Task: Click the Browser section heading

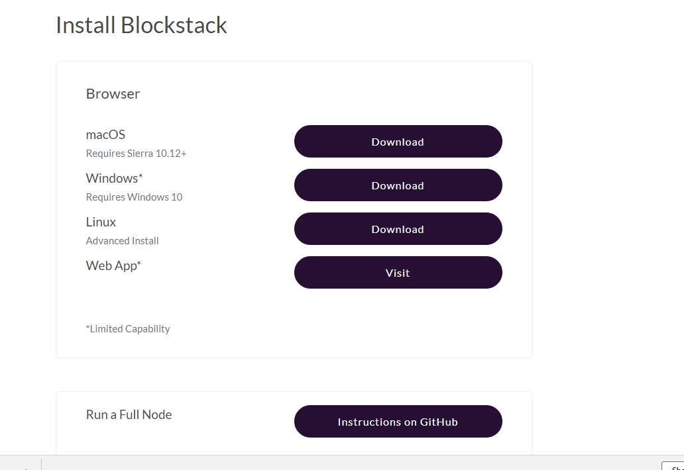Action: coord(113,94)
